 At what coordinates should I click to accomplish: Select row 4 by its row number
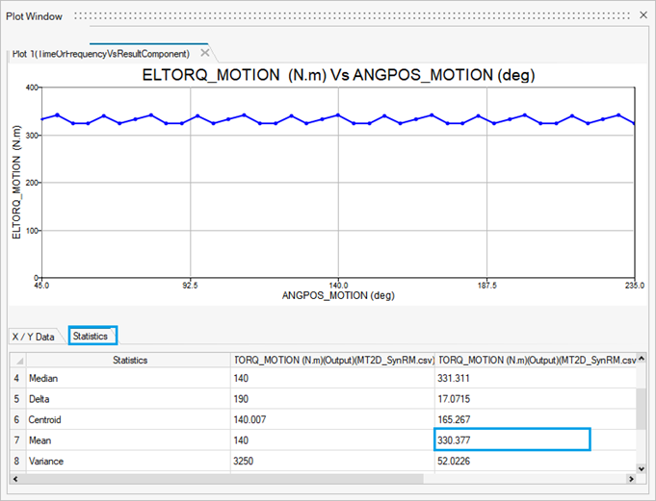click(16, 379)
